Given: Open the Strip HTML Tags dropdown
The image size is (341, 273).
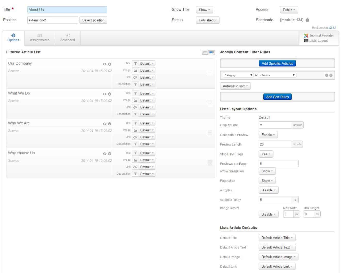Looking at the screenshot, I should click(266, 154).
